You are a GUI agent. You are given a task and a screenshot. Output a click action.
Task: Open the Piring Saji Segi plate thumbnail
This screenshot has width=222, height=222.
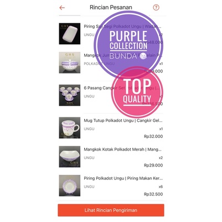coord(70,34)
